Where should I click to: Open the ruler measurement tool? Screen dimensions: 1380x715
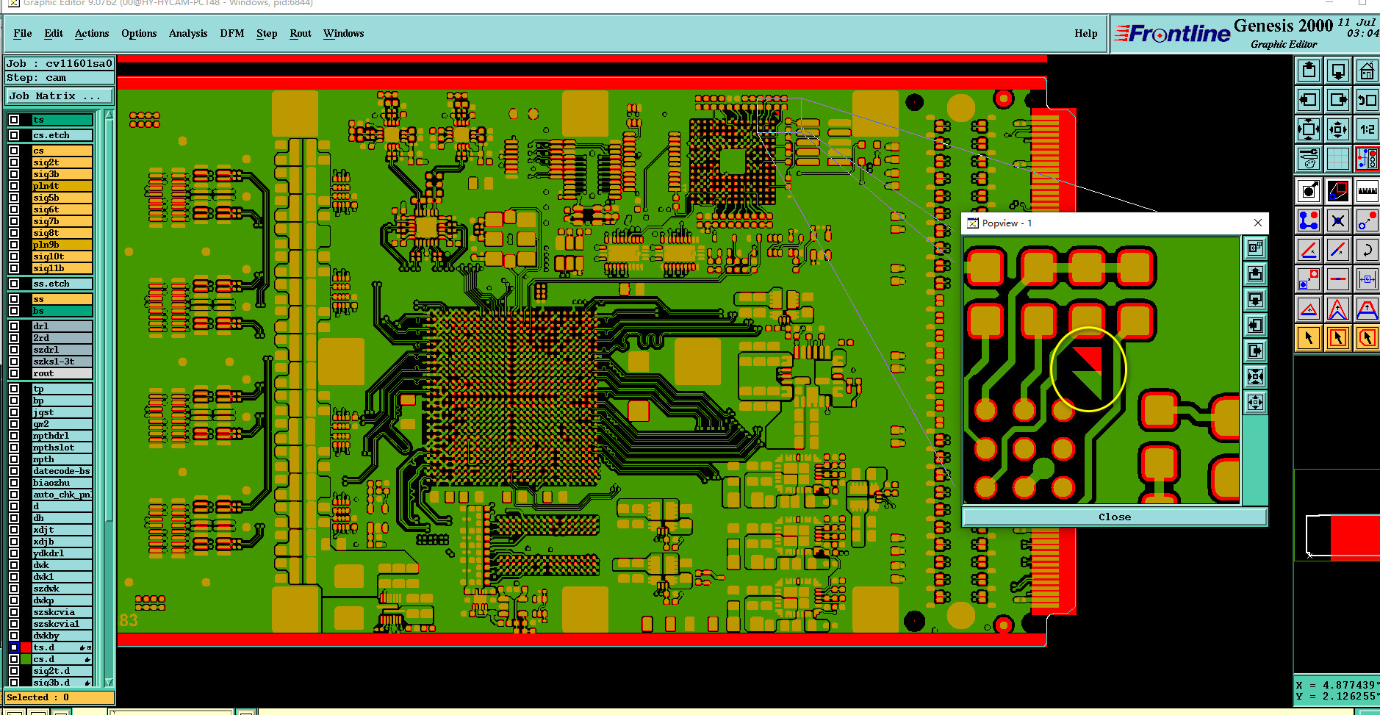pyautogui.click(x=1367, y=191)
